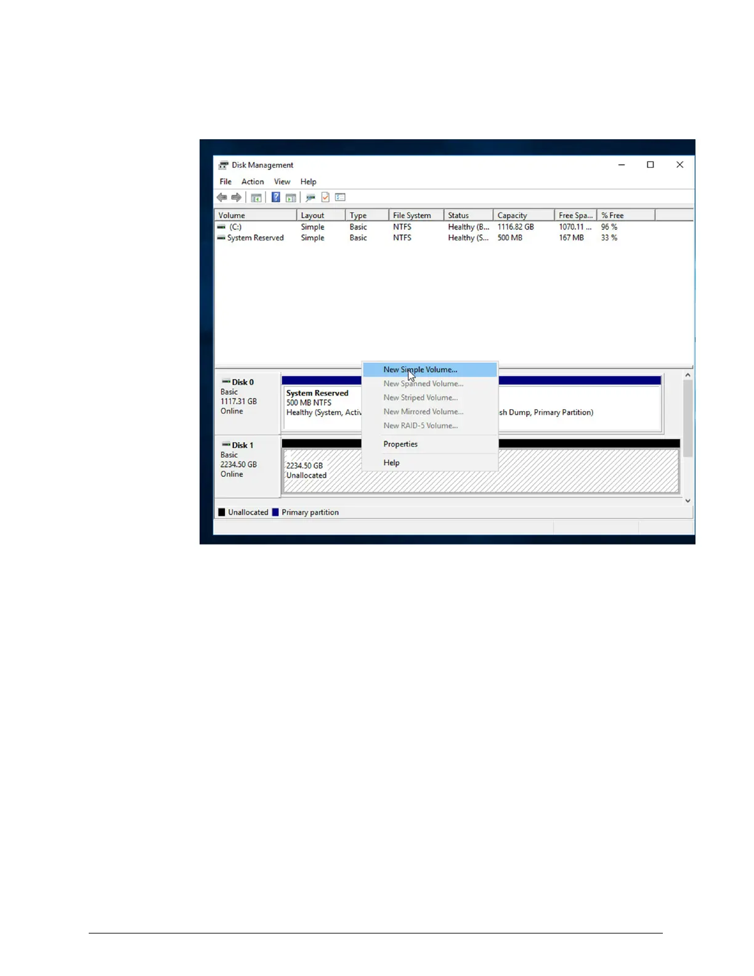Choose Help in the context menu
The width and height of the screenshot is (754, 976).
click(x=430, y=463)
